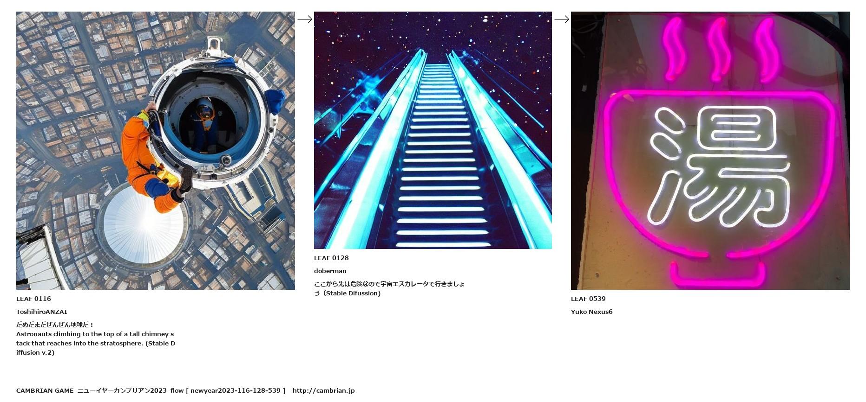Click the arrow between first and second images
Image resolution: width=866 pixels, height=402 pixels.
(305, 19)
